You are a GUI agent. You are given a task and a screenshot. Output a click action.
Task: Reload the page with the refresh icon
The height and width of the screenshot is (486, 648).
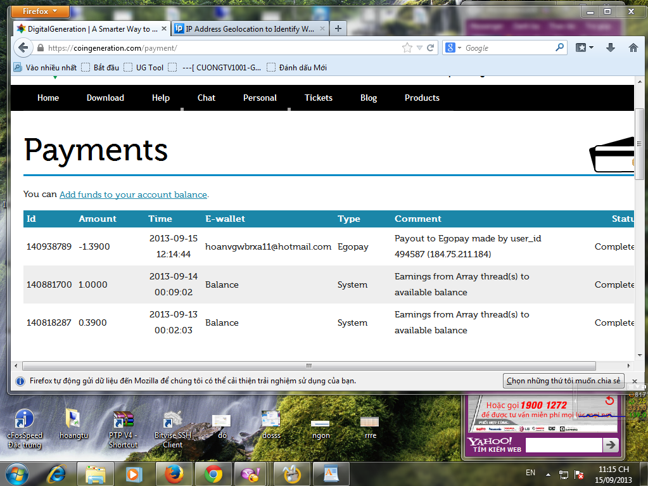(x=431, y=48)
